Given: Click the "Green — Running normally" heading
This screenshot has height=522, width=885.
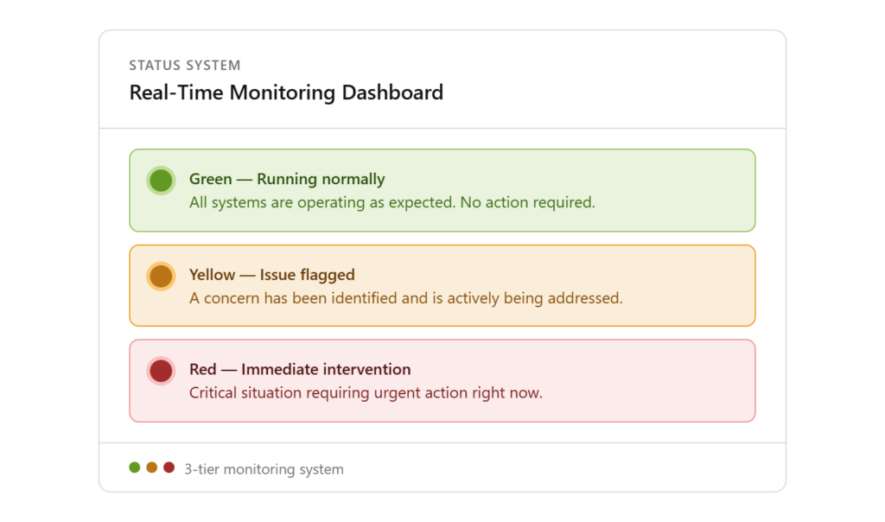Looking at the screenshot, I should [287, 179].
